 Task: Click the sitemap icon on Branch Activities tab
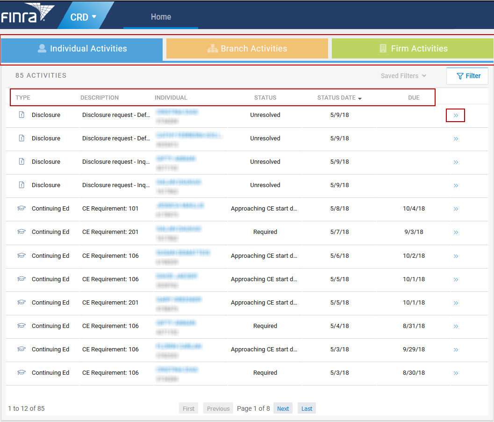click(213, 48)
